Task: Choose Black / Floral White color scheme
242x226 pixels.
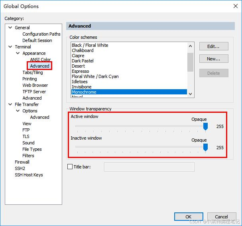Action: click(129, 45)
